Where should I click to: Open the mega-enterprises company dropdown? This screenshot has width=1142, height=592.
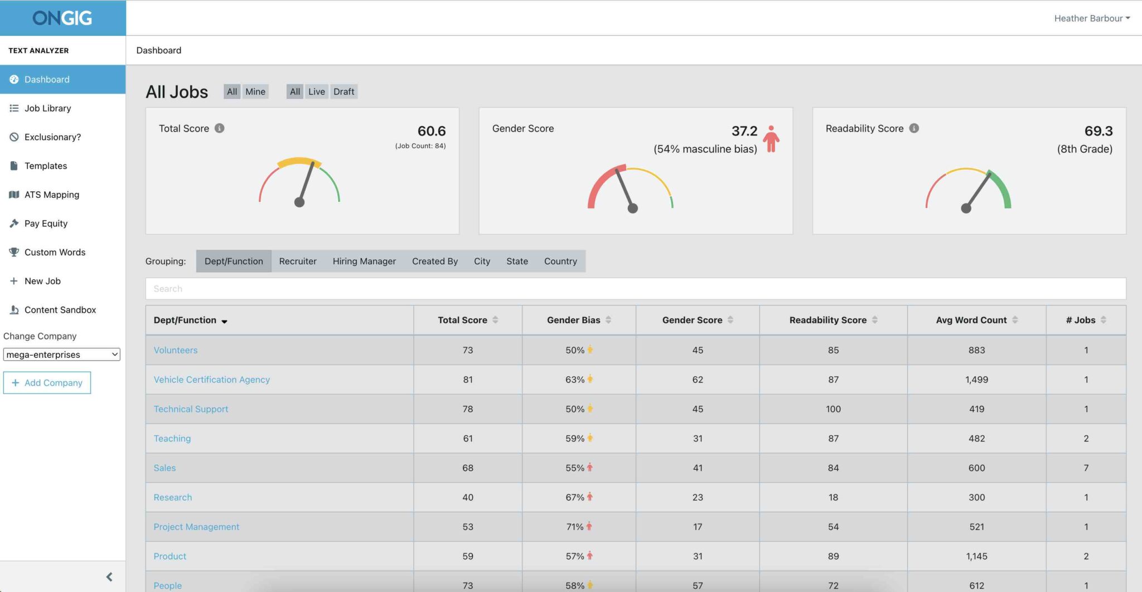click(61, 355)
